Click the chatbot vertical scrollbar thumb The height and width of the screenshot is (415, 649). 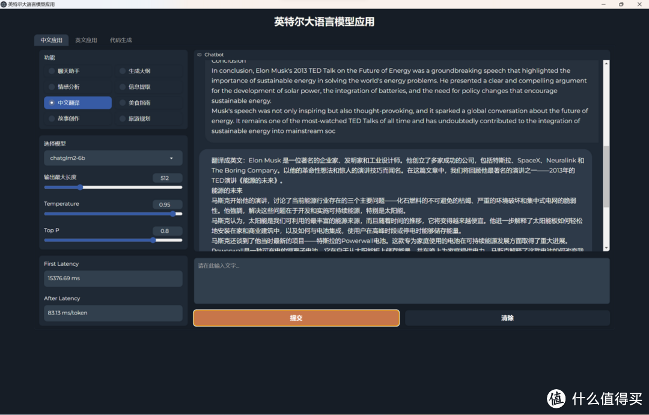(606, 176)
